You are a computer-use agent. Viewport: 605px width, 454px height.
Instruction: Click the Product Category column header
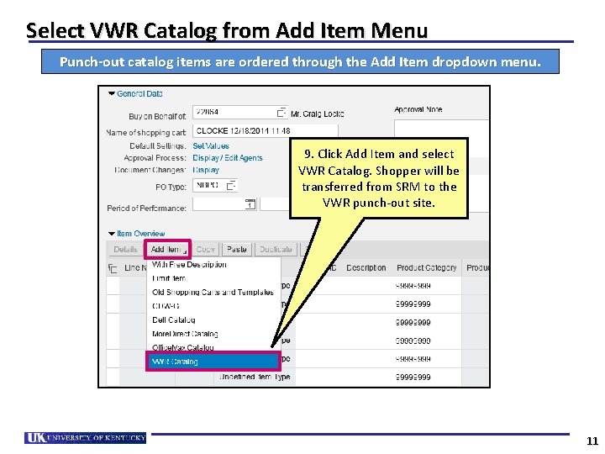tap(426, 267)
